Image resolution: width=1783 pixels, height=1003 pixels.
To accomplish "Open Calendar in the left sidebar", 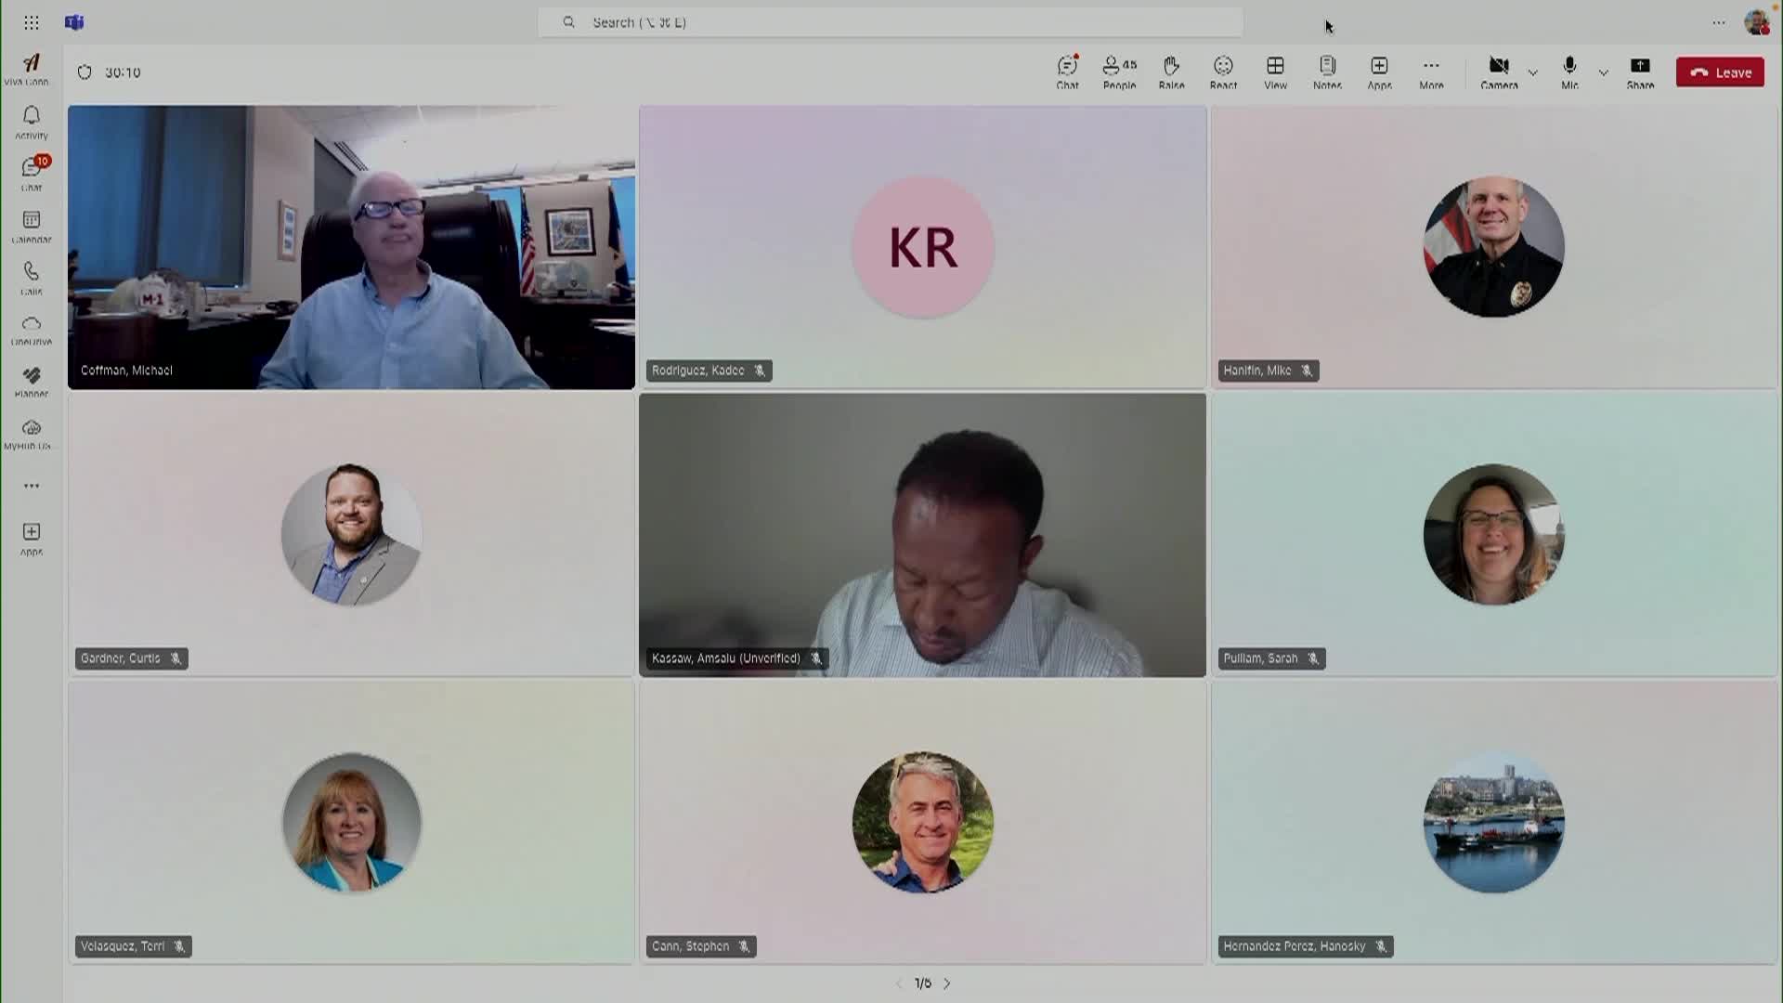I will [32, 226].
